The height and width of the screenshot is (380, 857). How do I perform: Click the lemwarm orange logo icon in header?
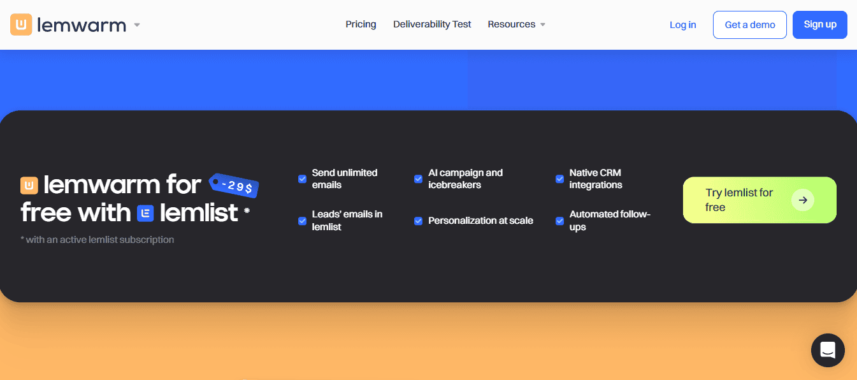click(21, 25)
